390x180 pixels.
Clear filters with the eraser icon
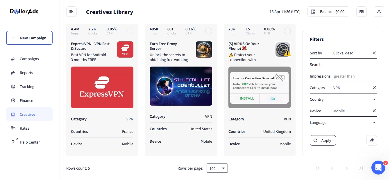[x=371, y=140]
